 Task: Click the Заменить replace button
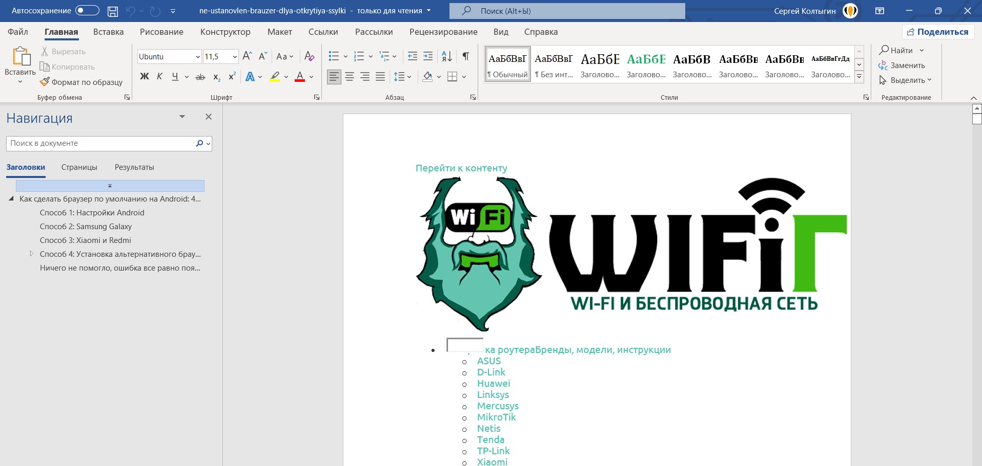(902, 65)
